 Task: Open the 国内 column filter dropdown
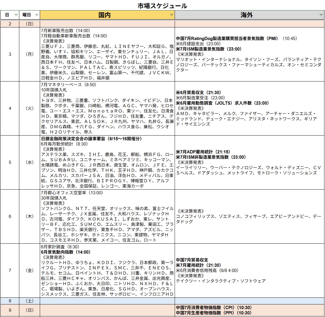tap(172, 15)
